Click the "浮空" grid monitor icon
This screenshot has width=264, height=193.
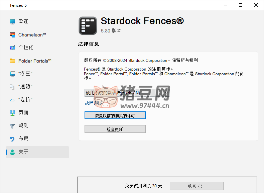pyautogui.click(x=12, y=74)
